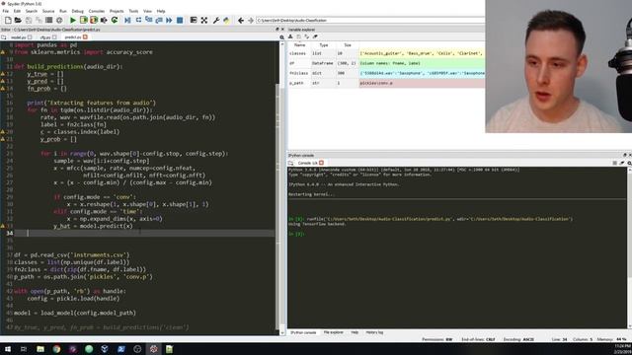Image resolution: width=632 pixels, height=355 pixels.
Task: Open the Debug menu
Action: coord(77,11)
